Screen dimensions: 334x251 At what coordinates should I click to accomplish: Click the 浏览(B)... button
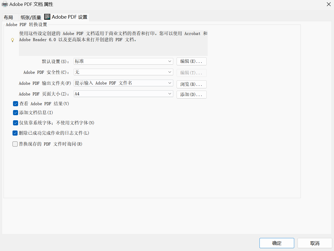pos(191,84)
